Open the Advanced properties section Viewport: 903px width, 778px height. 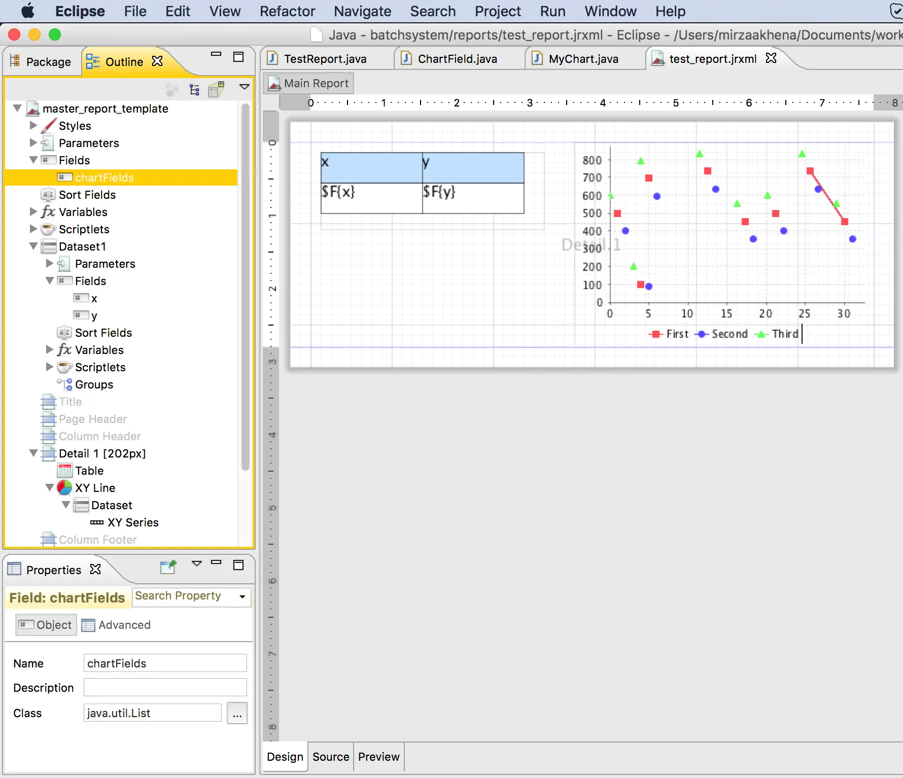click(x=117, y=625)
